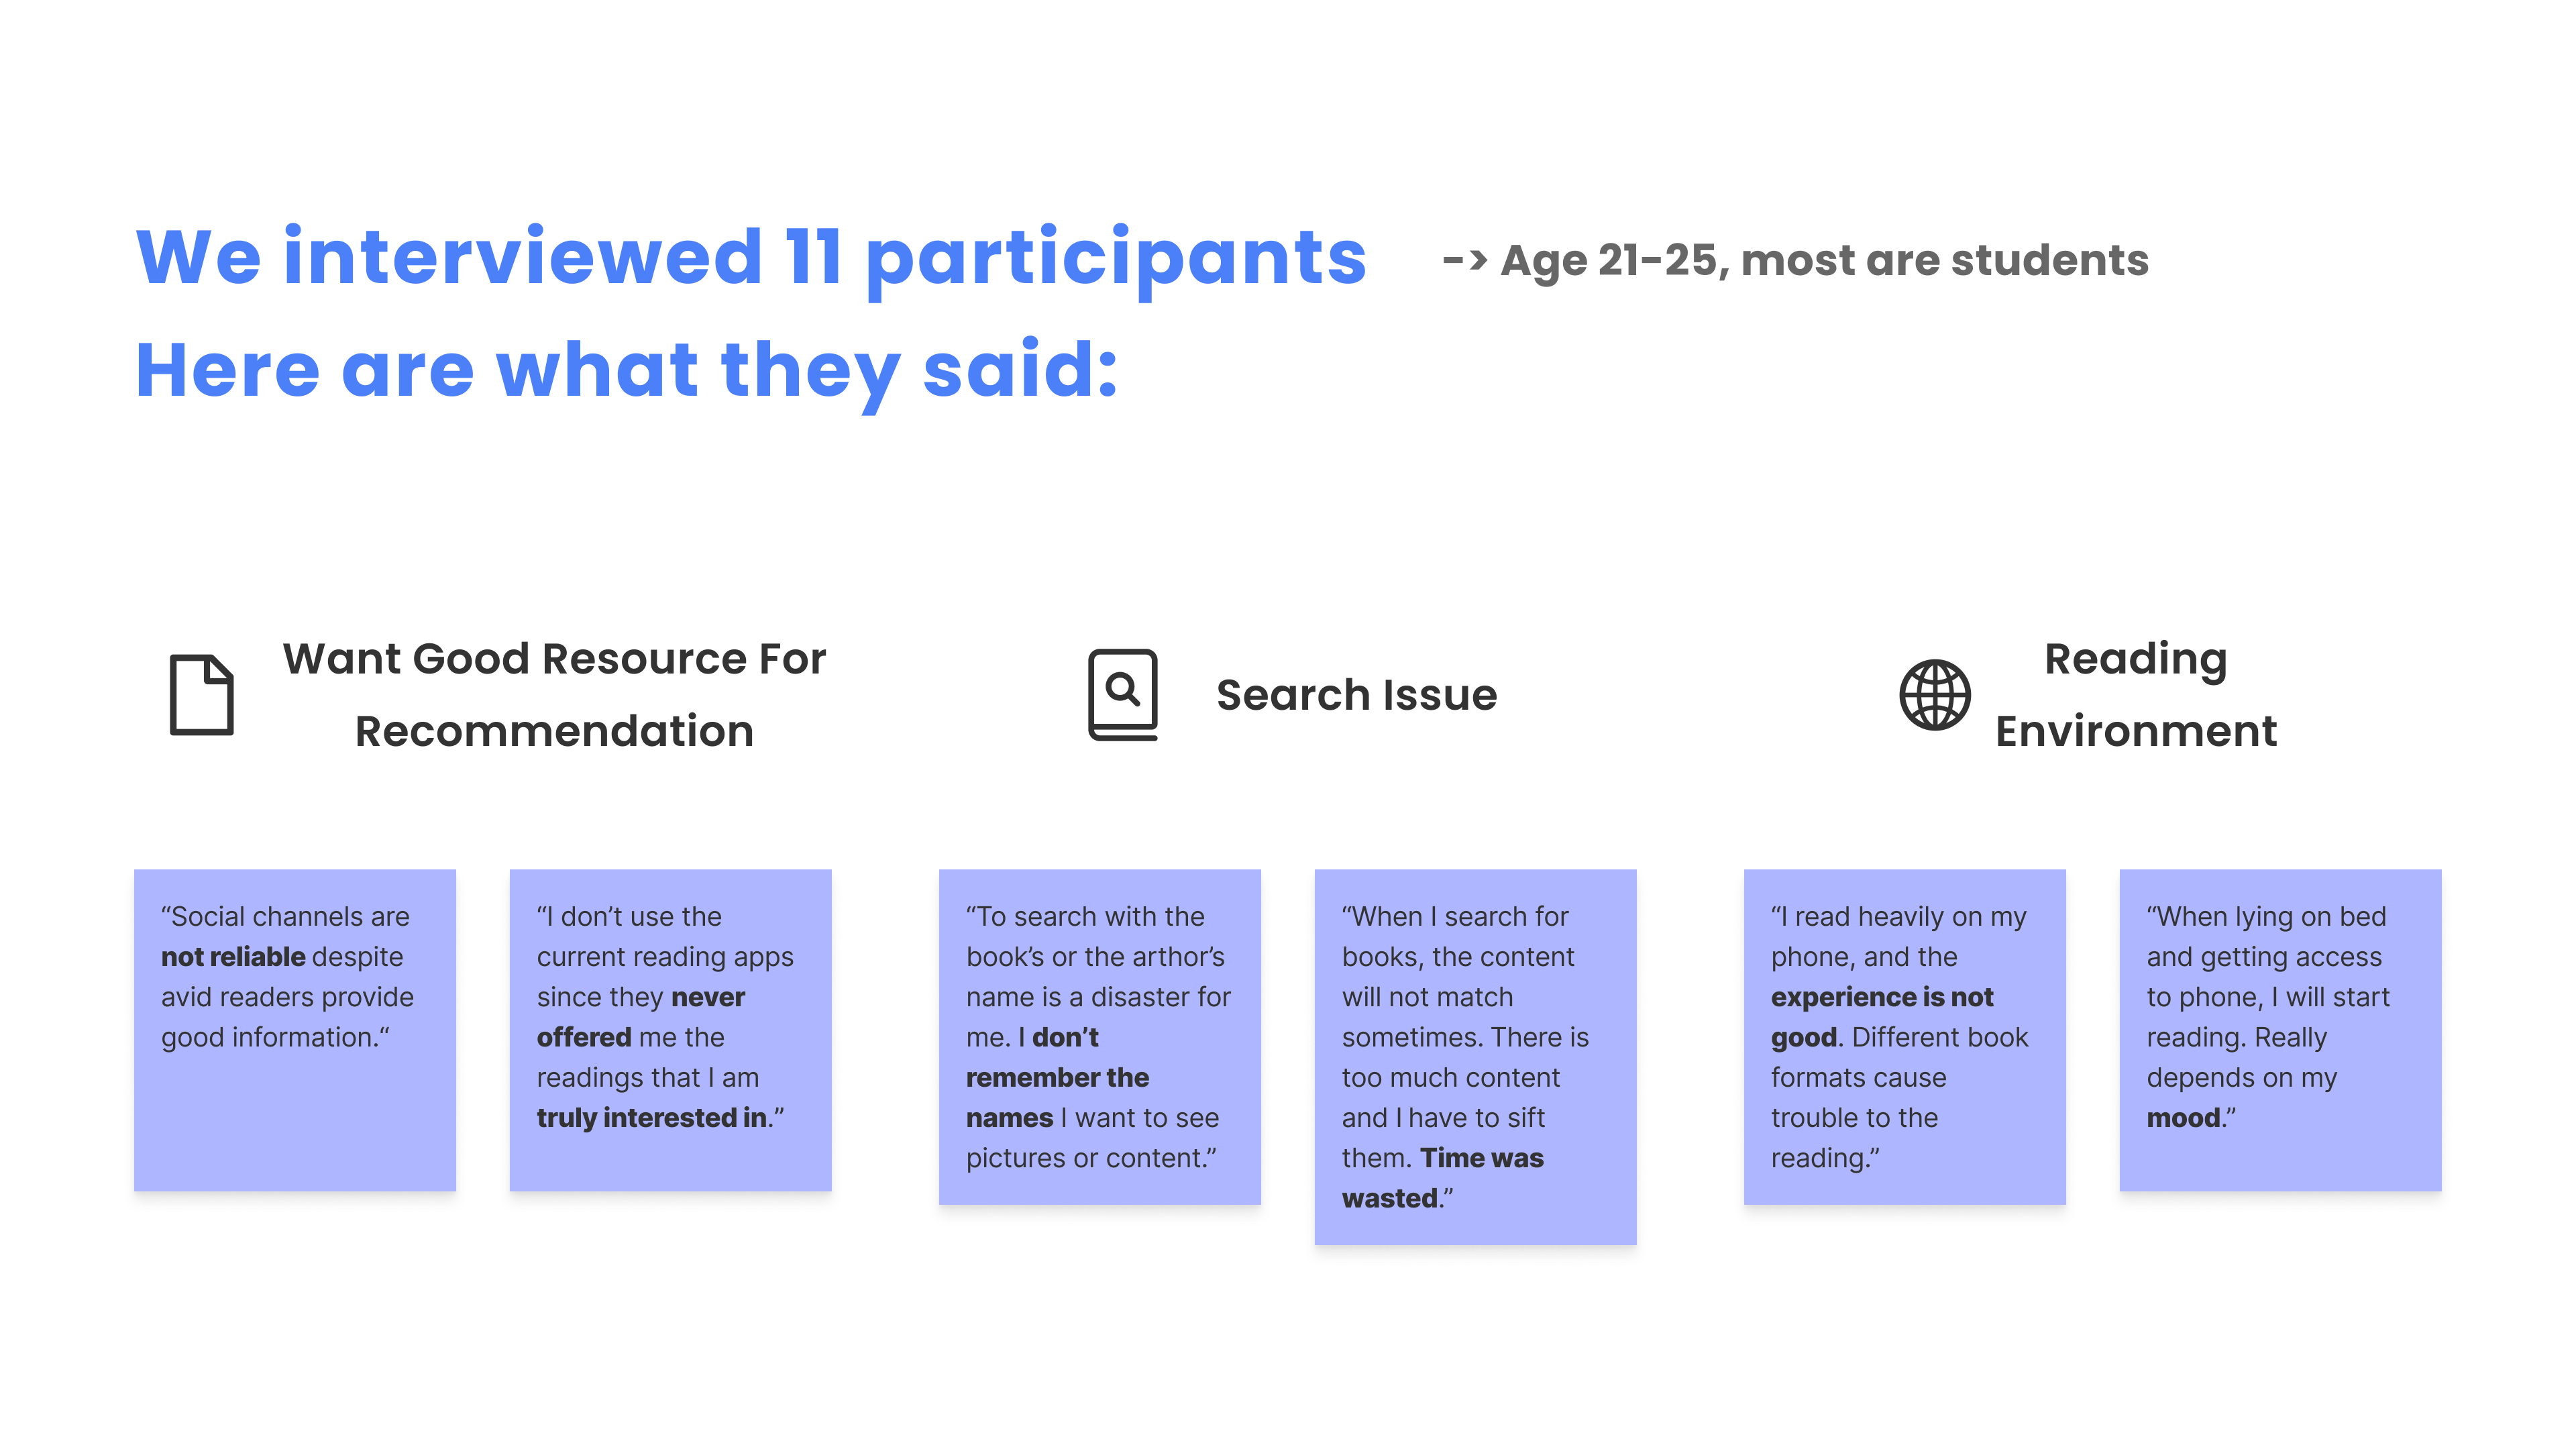Select the 'Want Good Resource For Recommendation' title
This screenshot has height=1449, width=2576.
554,695
